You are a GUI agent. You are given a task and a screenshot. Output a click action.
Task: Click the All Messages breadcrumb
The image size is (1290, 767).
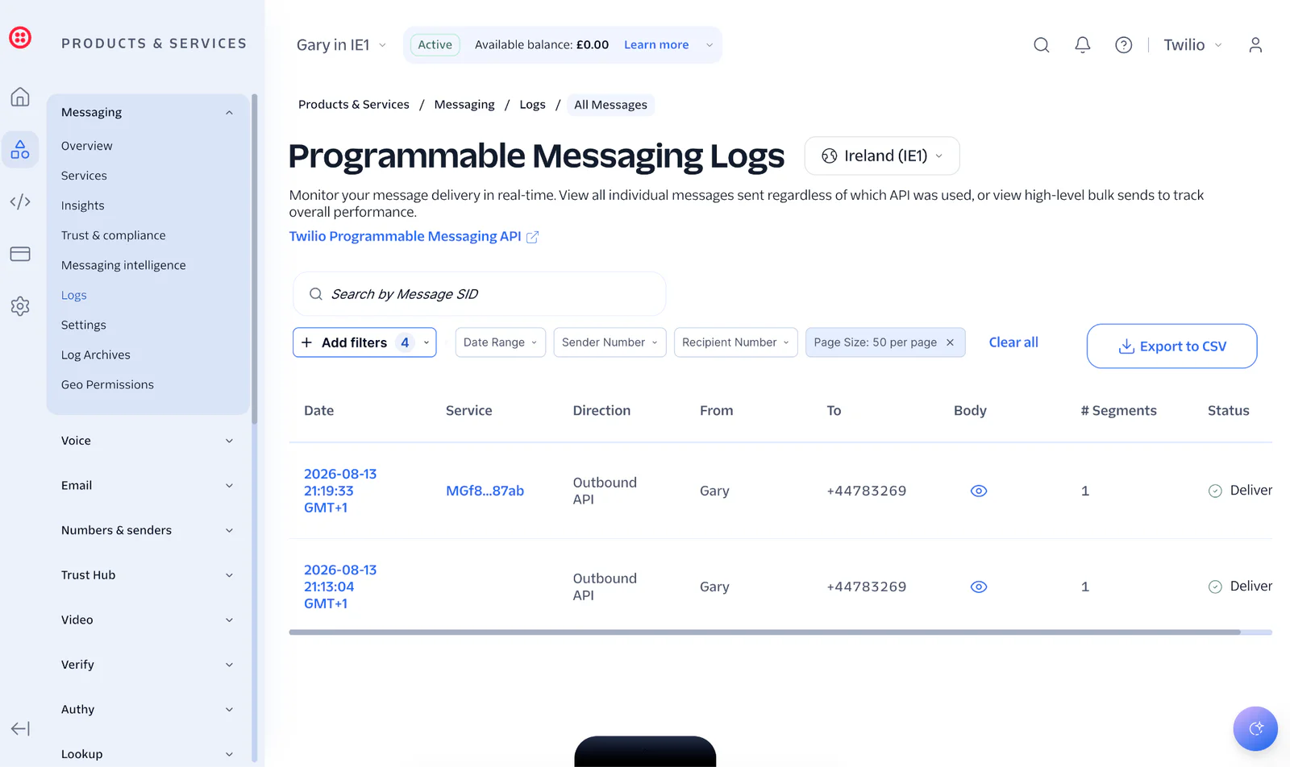(x=610, y=105)
